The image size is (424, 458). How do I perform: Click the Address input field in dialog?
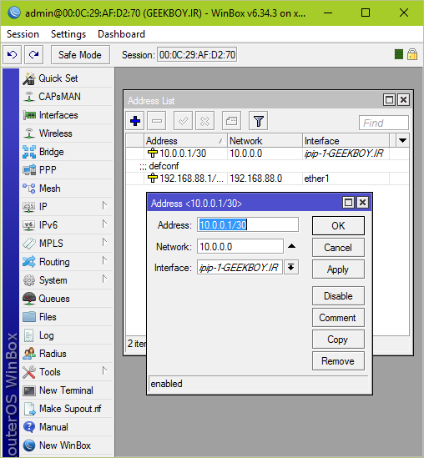[x=248, y=224]
